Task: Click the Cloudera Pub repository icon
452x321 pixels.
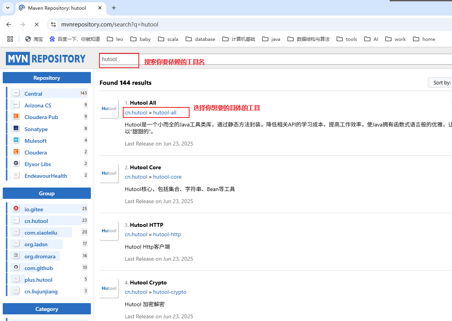Action: click(x=16, y=116)
